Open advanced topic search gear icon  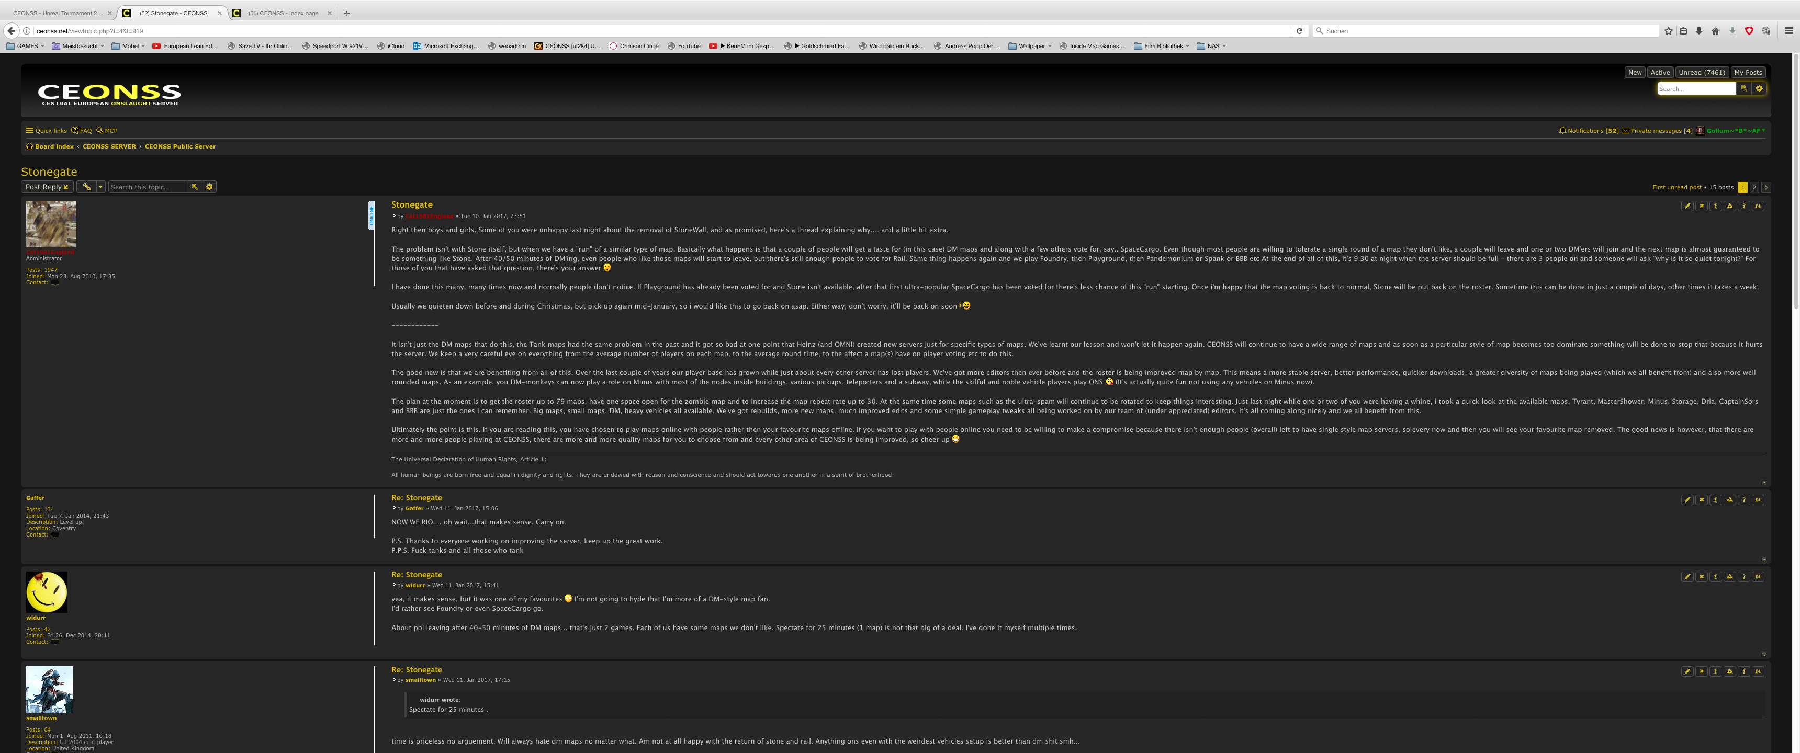click(209, 187)
